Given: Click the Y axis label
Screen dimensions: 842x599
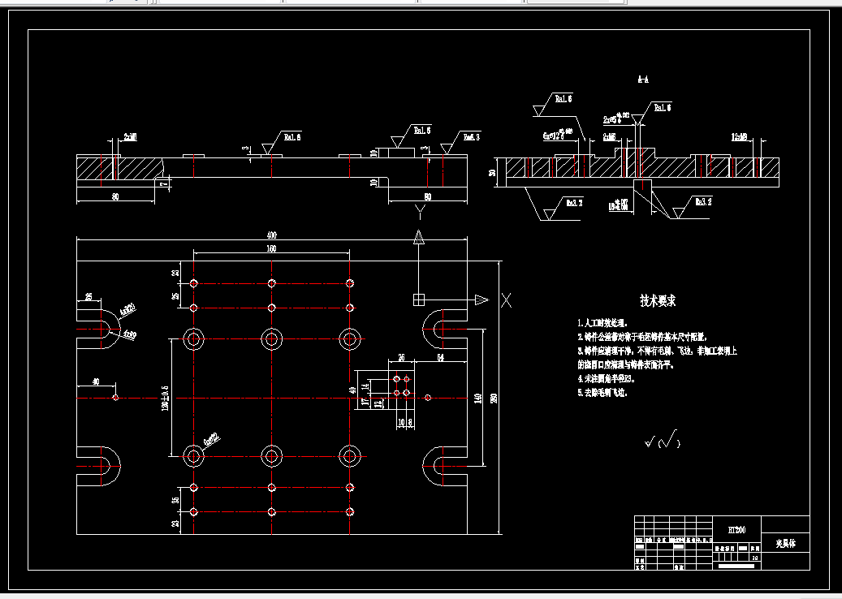Looking at the screenshot, I should [x=420, y=213].
